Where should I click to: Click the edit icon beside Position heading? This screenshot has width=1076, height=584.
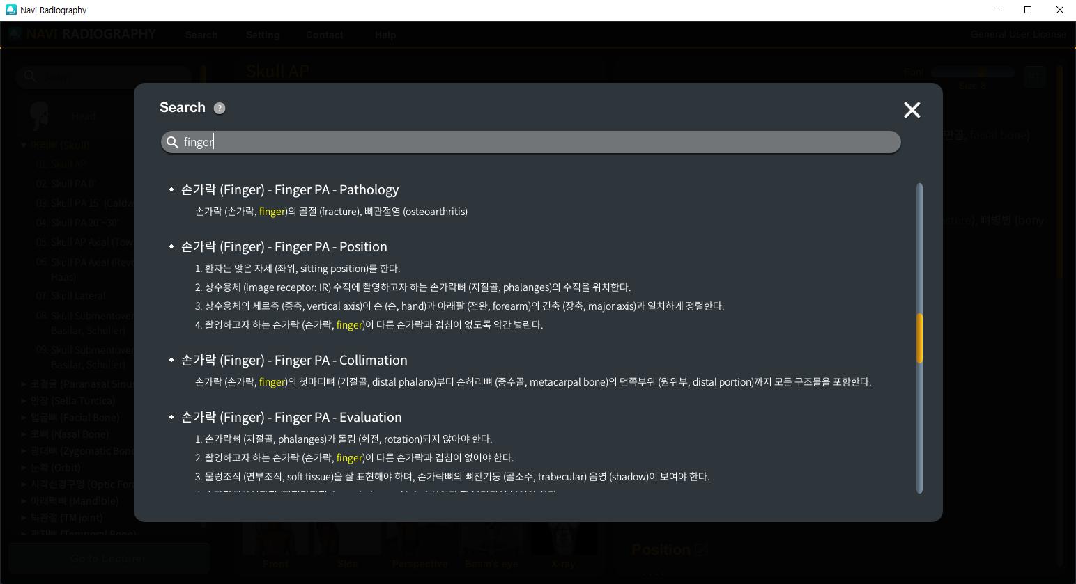[x=700, y=549]
